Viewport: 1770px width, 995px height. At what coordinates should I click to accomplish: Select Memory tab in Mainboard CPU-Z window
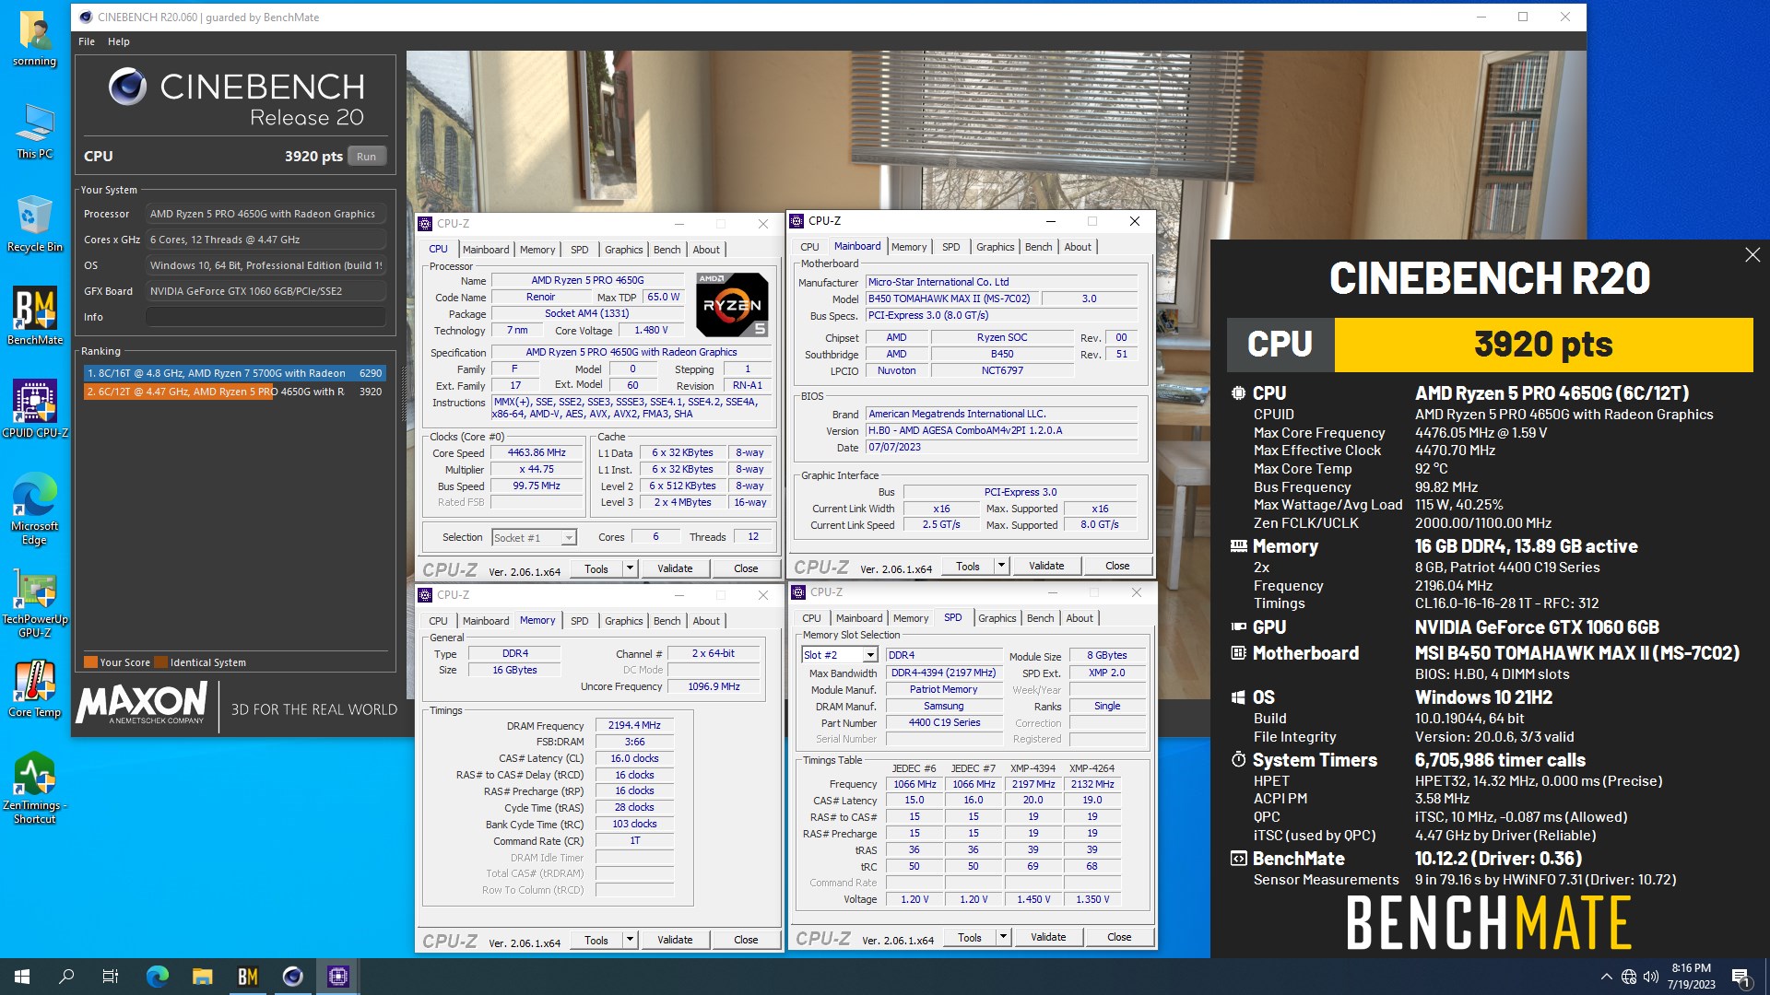[x=909, y=247]
